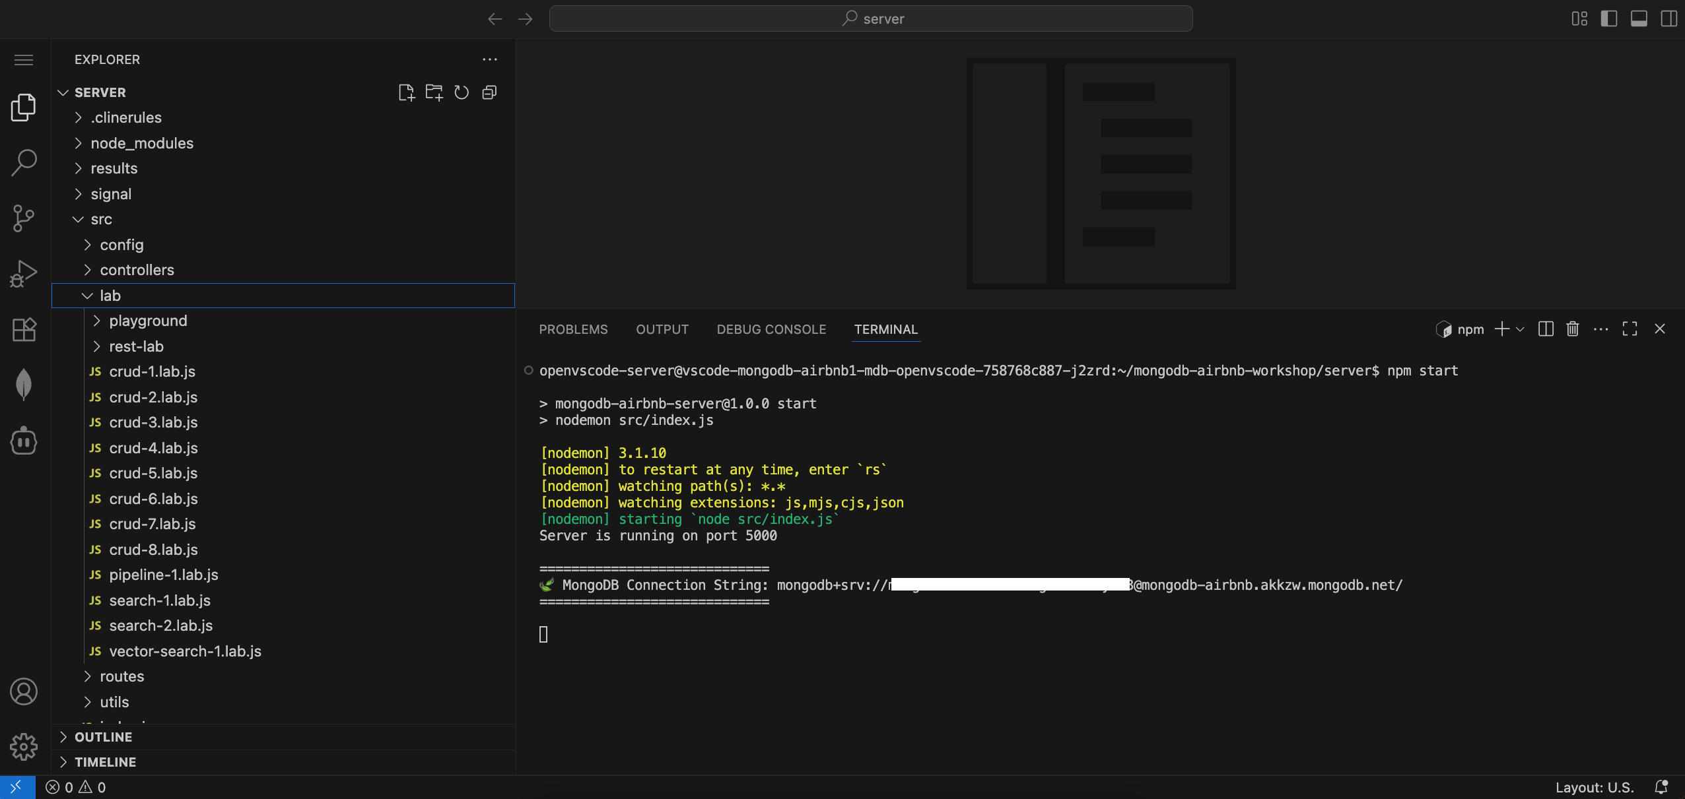Switch to the DEBUG CONSOLE tab
Image resolution: width=1685 pixels, height=799 pixels.
click(771, 329)
